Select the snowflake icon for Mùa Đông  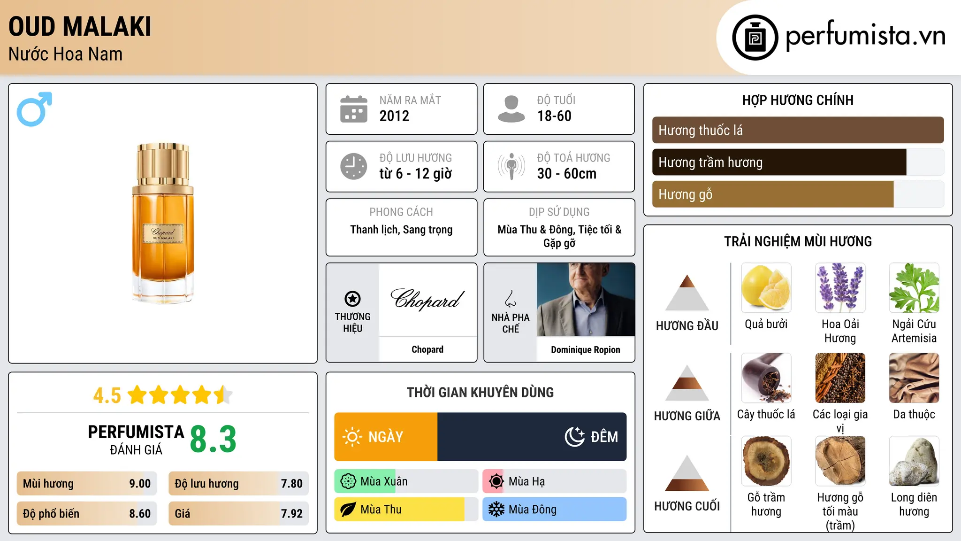[x=496, y=510]
